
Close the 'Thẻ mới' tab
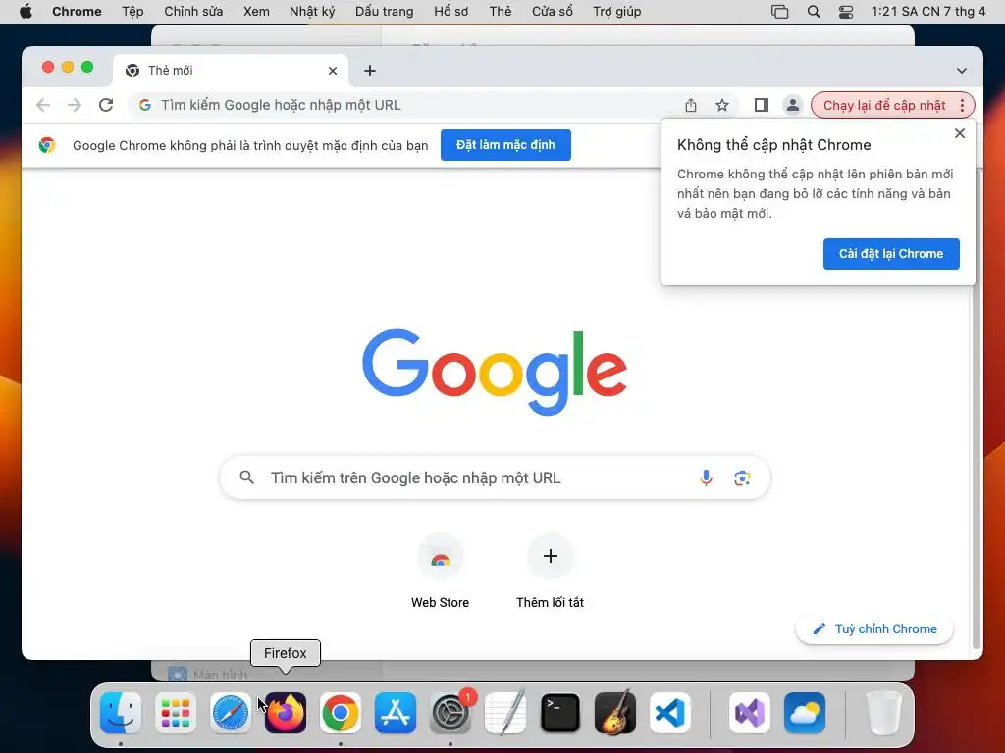point(333,71)
